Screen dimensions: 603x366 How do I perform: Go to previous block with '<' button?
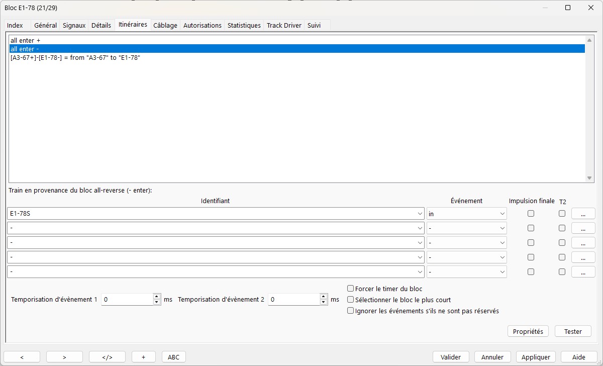point(22,357)
